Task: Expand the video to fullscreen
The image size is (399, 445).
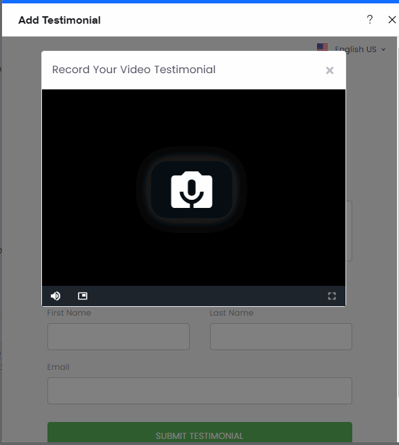Action: pos(332,296)
